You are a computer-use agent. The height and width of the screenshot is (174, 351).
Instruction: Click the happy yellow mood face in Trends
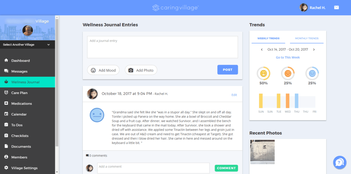click(263, 73)
